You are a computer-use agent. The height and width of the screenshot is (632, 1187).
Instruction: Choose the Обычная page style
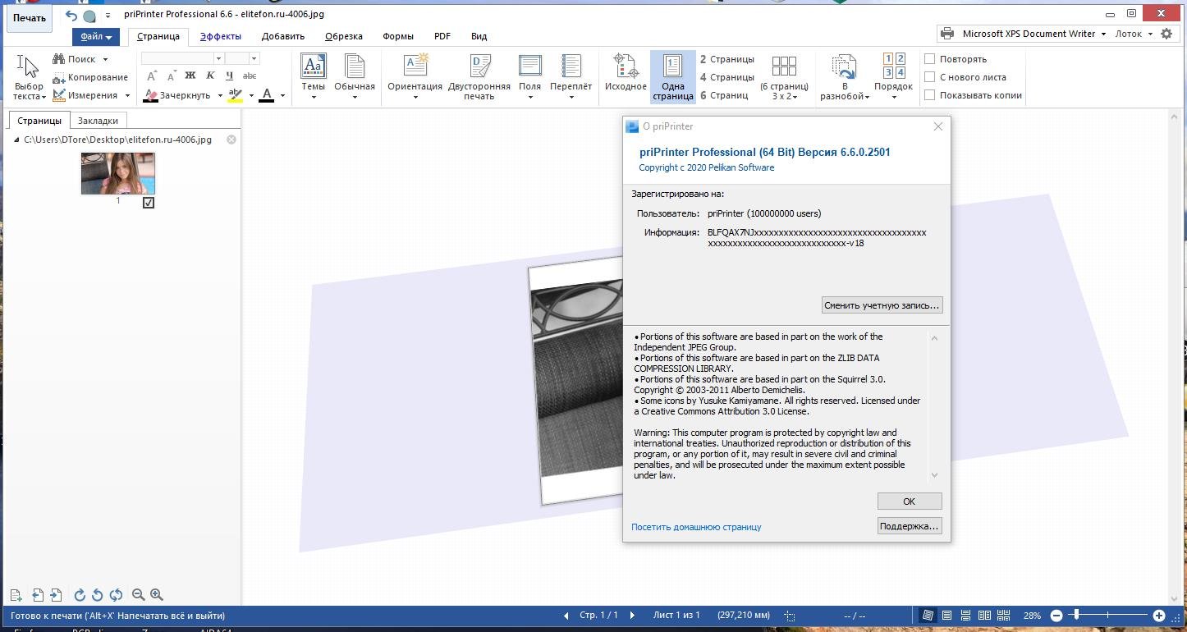coord(355,76)
